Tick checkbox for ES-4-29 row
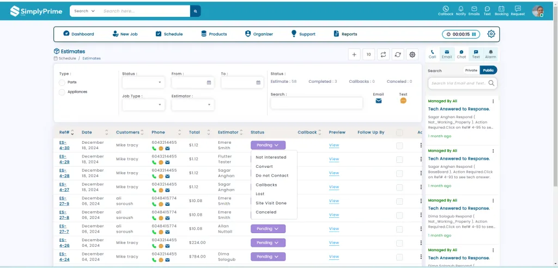Image resolution: width=558 pixels, height=268 pixels. pyautogui.click(x=399, y=160)
